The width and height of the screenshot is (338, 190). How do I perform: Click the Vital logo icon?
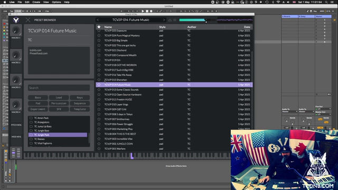[16, 20]
